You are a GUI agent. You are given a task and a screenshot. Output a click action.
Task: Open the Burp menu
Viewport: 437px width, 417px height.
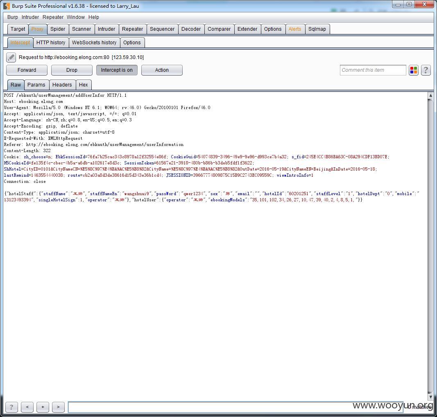tap(13, 17)
